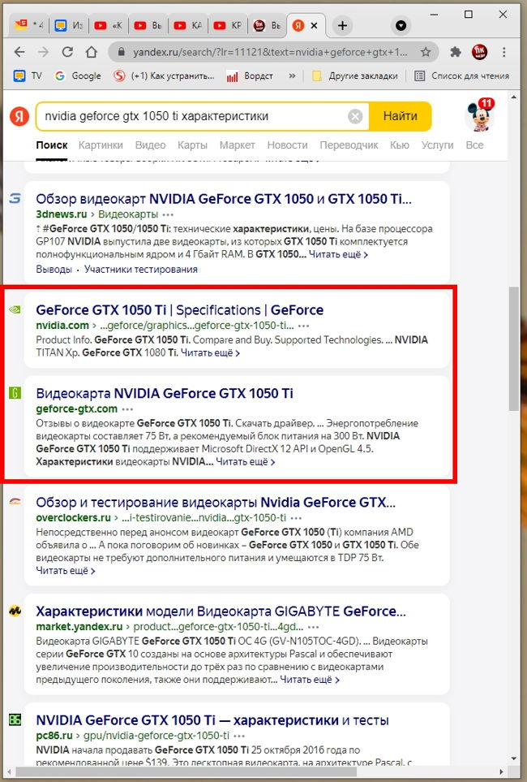The width and height of the screenshot is (527, 782).
Task: Reload the page with refresh icon
Action: click(x=67, y=52)
